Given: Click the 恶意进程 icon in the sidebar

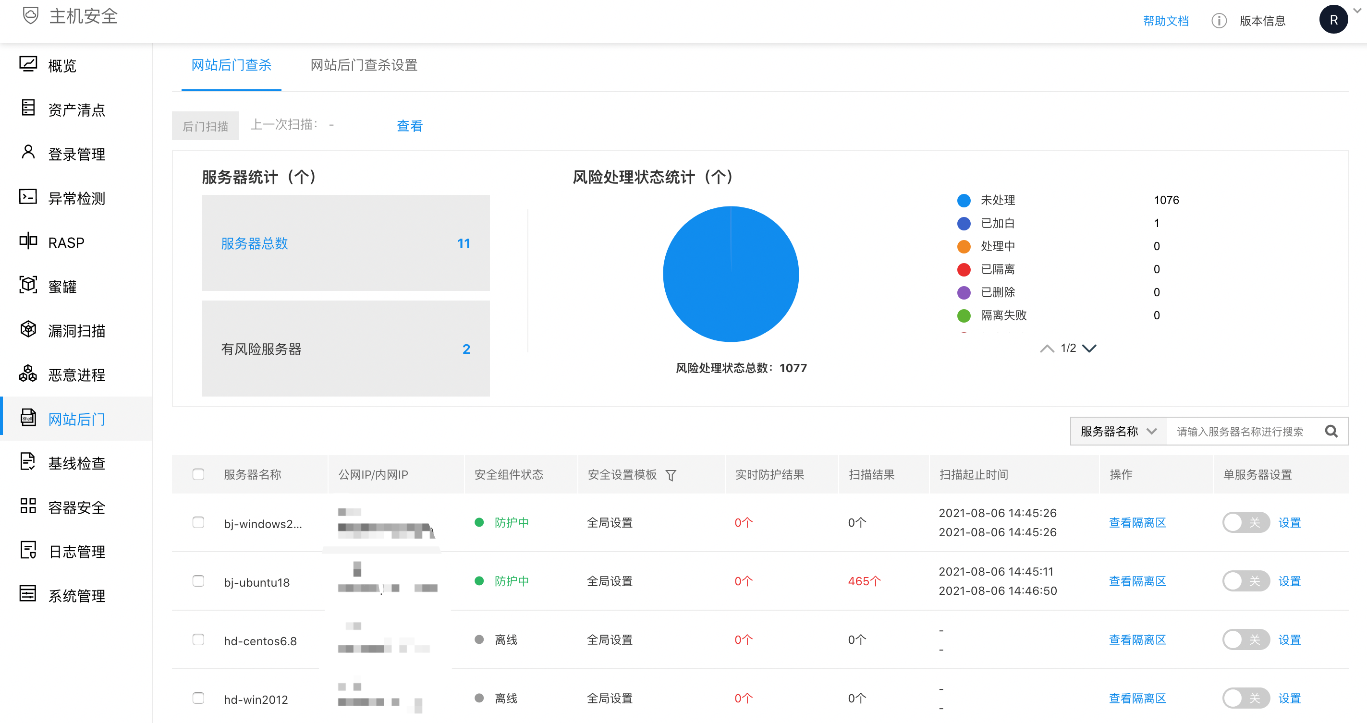Looking at the screenshot, I should tap(28, 374).
